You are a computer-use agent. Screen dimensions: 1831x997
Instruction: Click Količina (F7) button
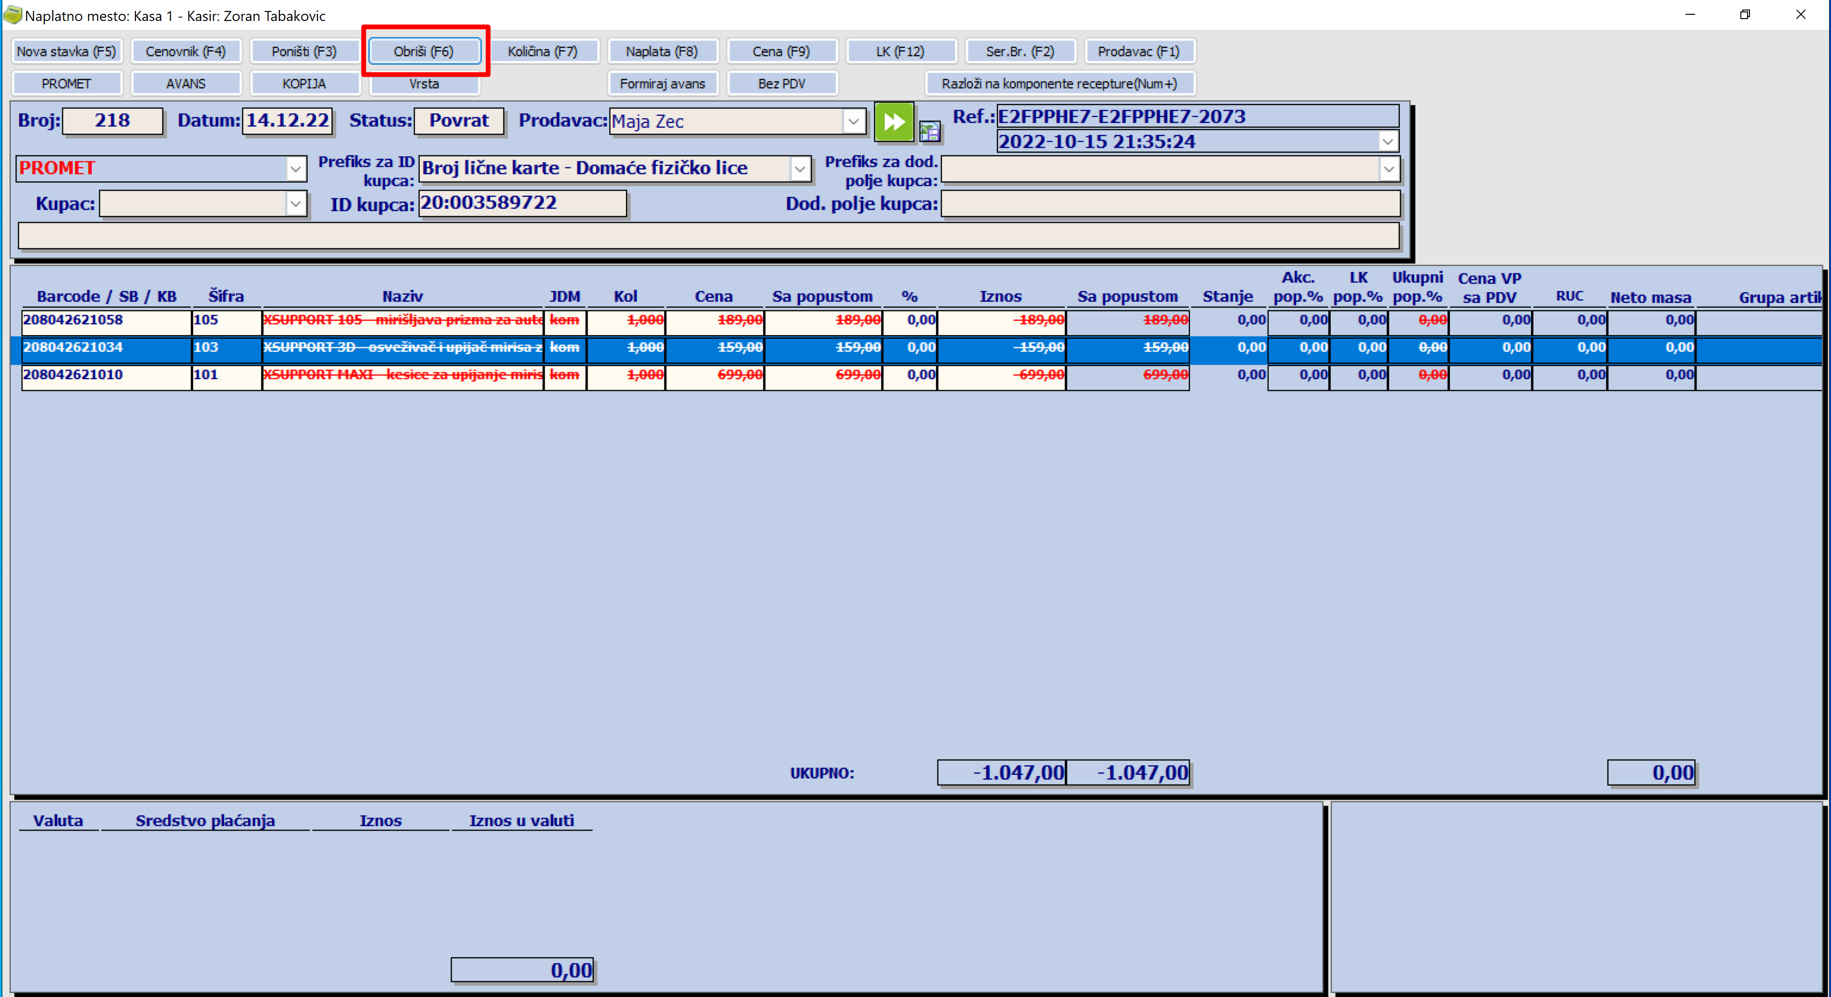pyautogui.click(x=542, y=51)
